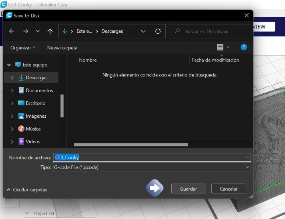Open the Organizar menu

click(22, 48)
